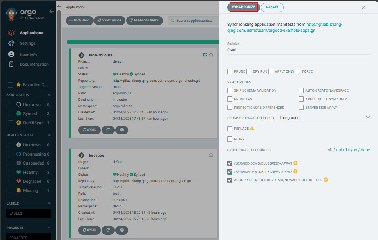The width and height of the screenshot is (378, 240).
Task: Filter by OutOfSync status checkbox
Action: tap(10, 123)
